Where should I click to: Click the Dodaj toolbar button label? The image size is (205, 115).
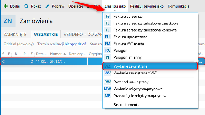(x=15, y=6)
